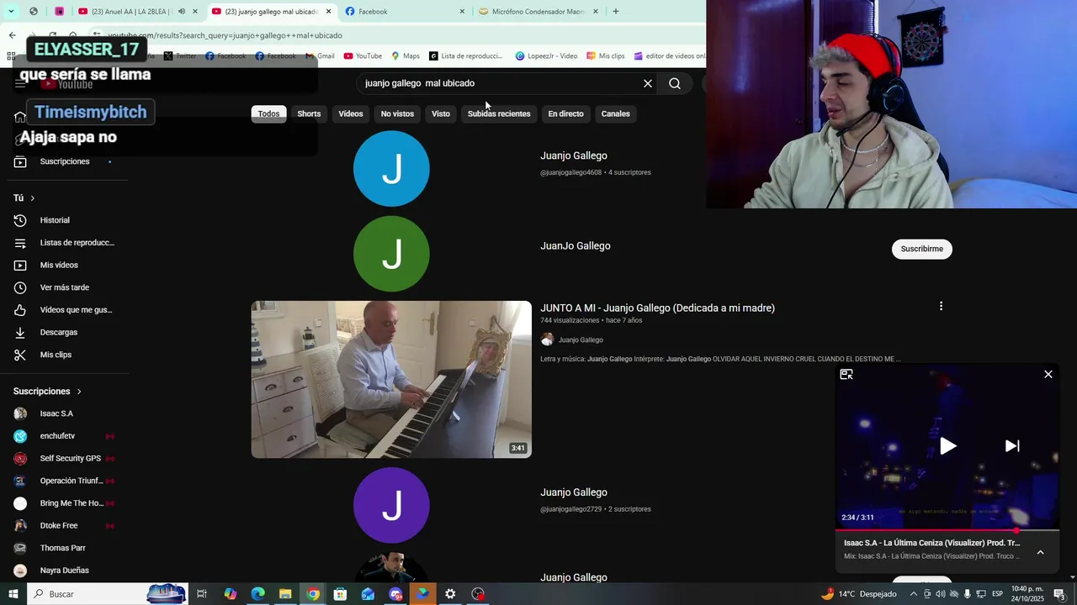Open Vídeos que me gustan
This screenshot has width=1077, height=605.
[65, 310]
